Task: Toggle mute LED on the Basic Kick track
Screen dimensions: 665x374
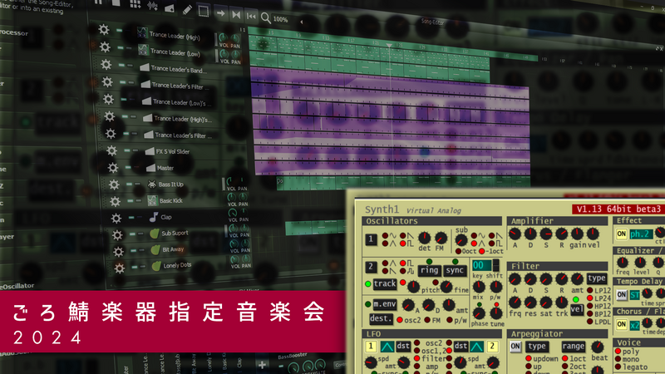Action: [x=131, y=201]
